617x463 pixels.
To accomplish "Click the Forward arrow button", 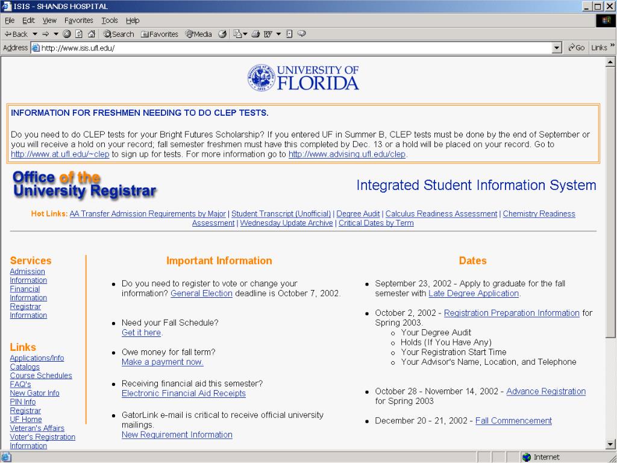I will coord(46,34).
